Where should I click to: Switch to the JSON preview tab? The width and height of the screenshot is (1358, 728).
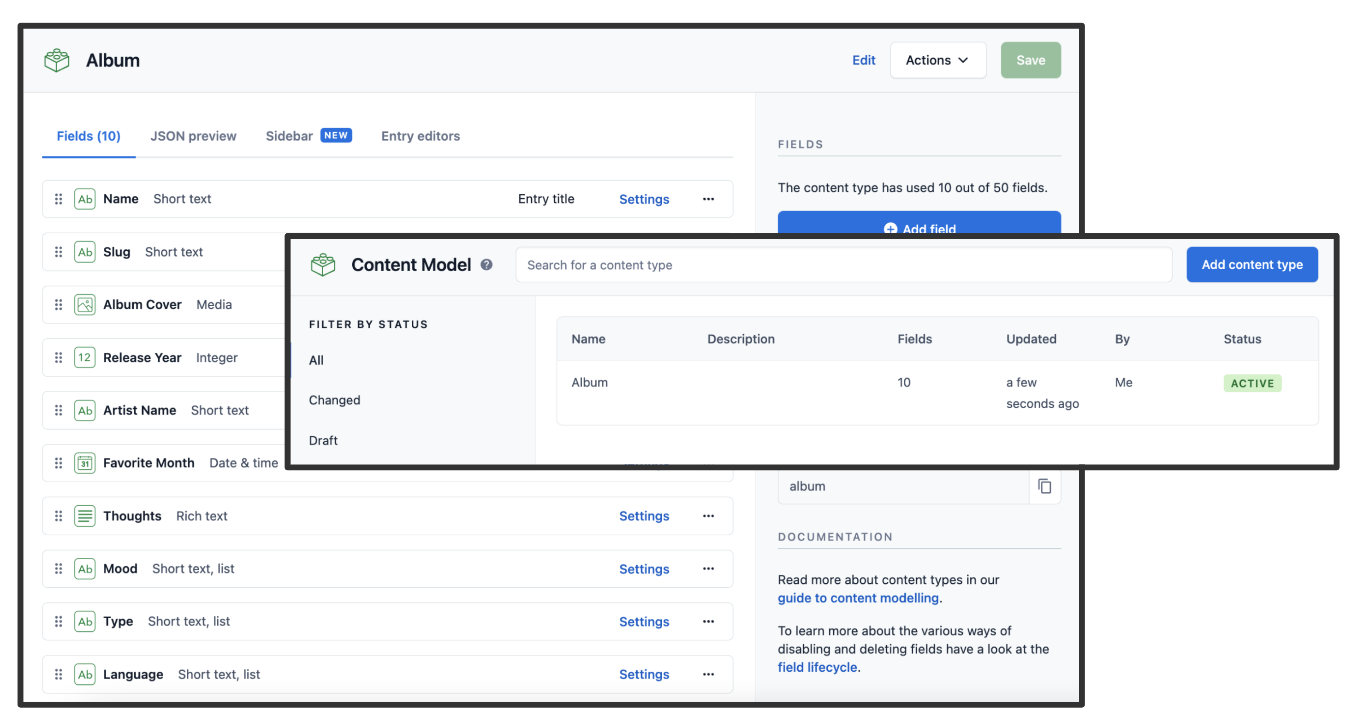[x=193, y=136]
